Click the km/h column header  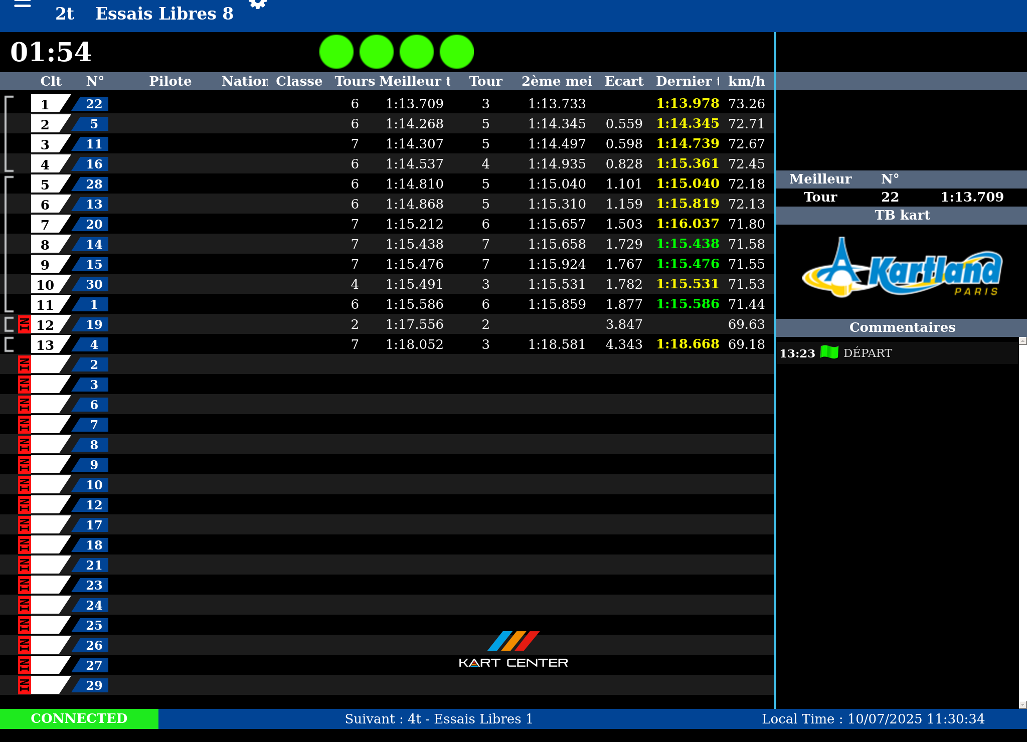click(x=746, y=81)
